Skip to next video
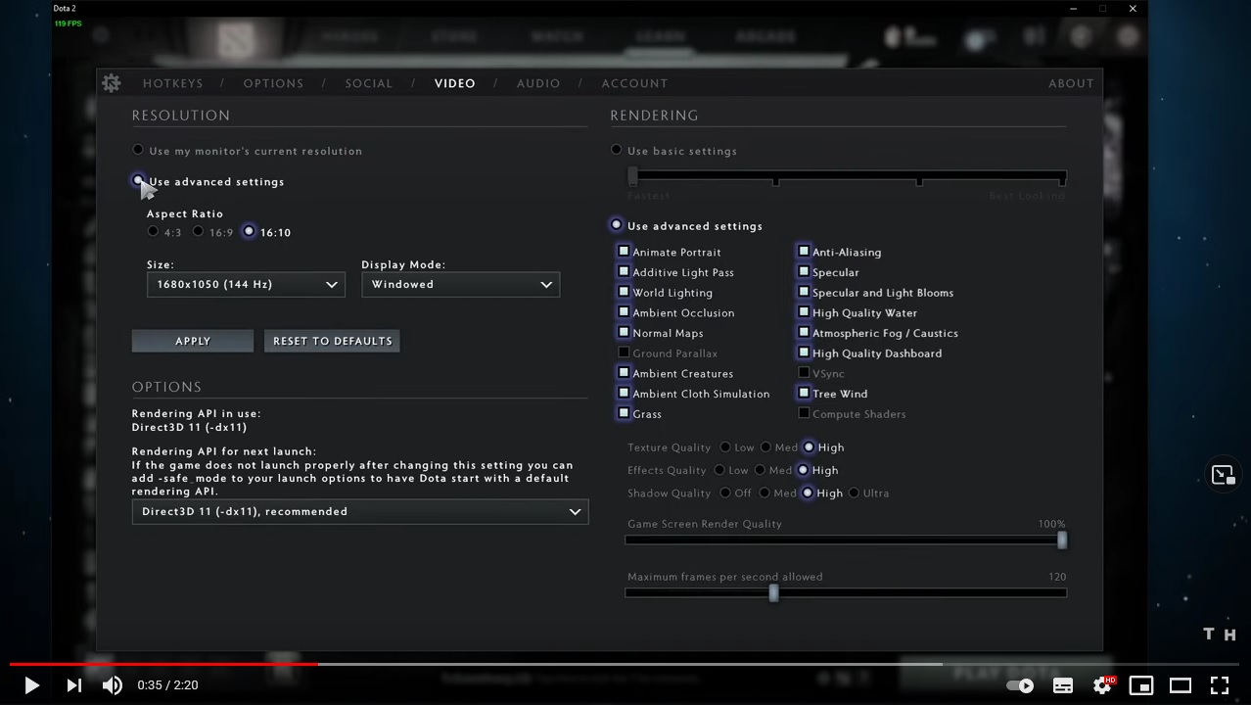The width and height of the screenshot is (1251, 705). pyautogui.click(x=74, y=685)
